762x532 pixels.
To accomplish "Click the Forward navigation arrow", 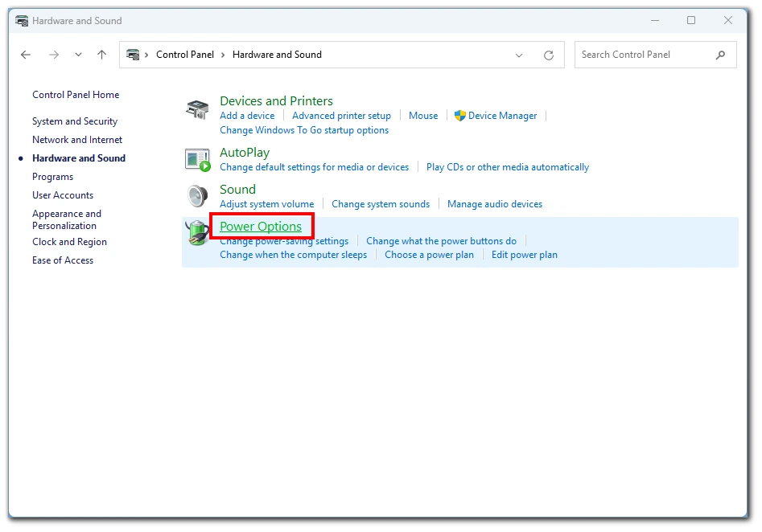I will click(x=53, y=55).
